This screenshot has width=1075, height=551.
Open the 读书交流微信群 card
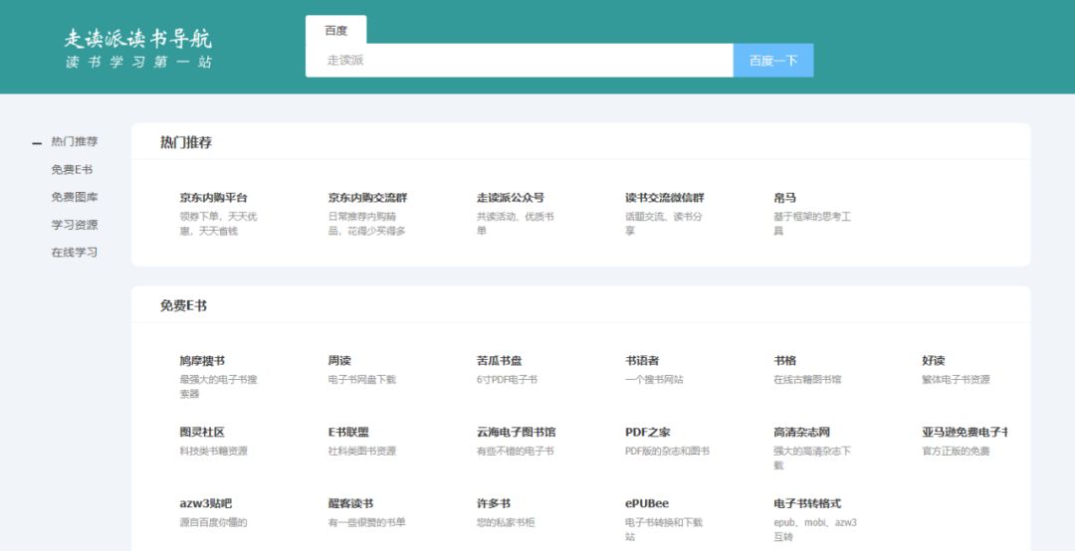point(664,198)
